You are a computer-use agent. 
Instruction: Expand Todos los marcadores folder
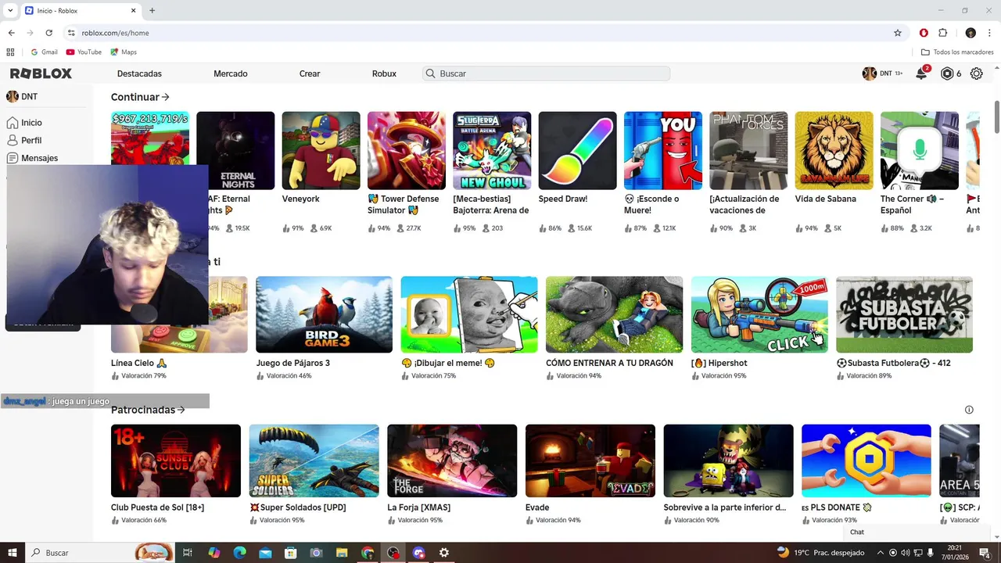tap(957, 52)
